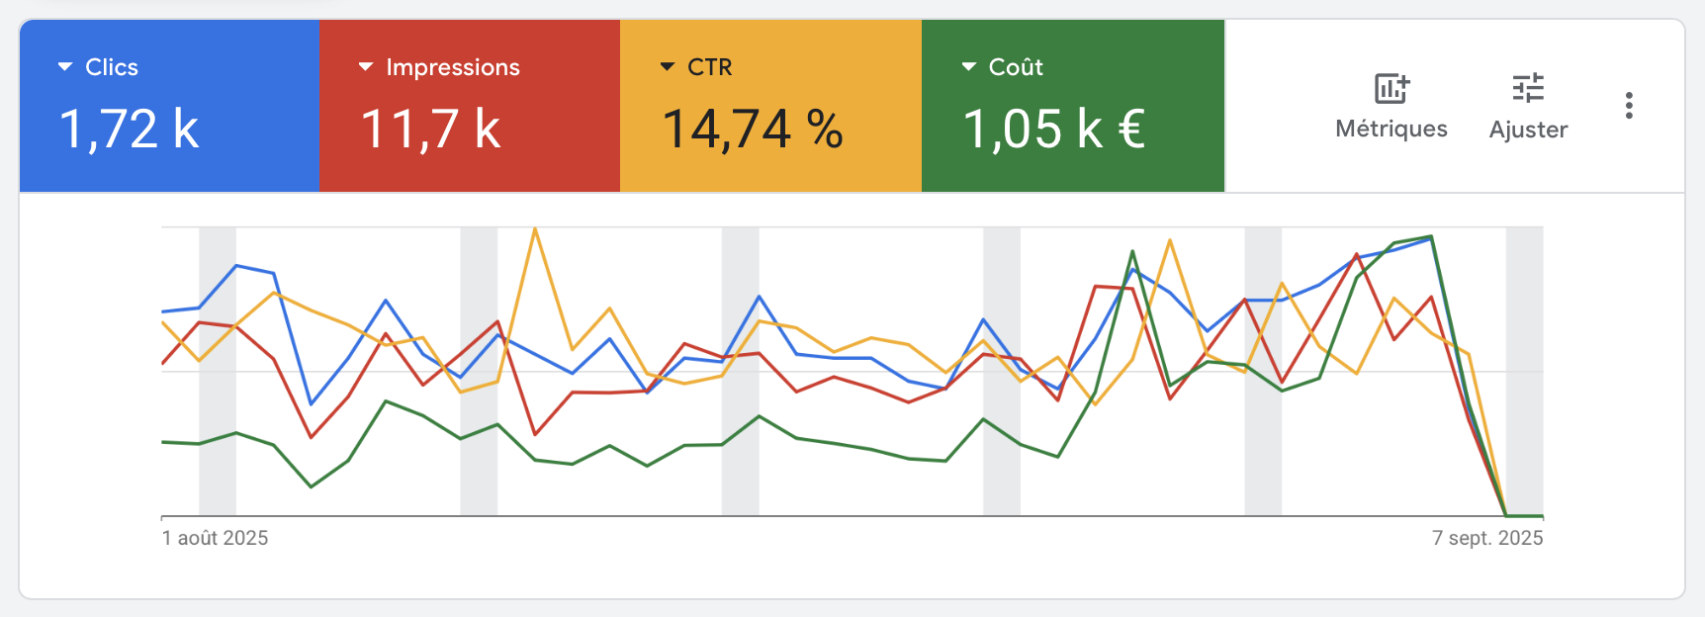Expand the Impressions metric dropdown arrow
The image size is (1705, 617).
pyautogui.click(x=365, y=67)
